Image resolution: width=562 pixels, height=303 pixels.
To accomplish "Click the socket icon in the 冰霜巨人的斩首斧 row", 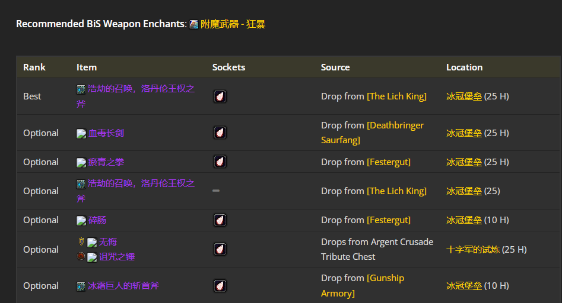I will pos(220,286).
